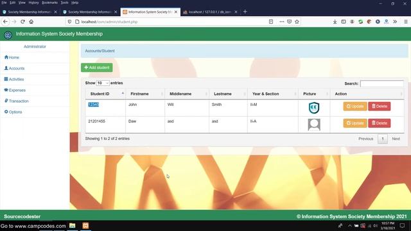Sort table by Picture column
This screenshot has width=411, height=231.
314,94
